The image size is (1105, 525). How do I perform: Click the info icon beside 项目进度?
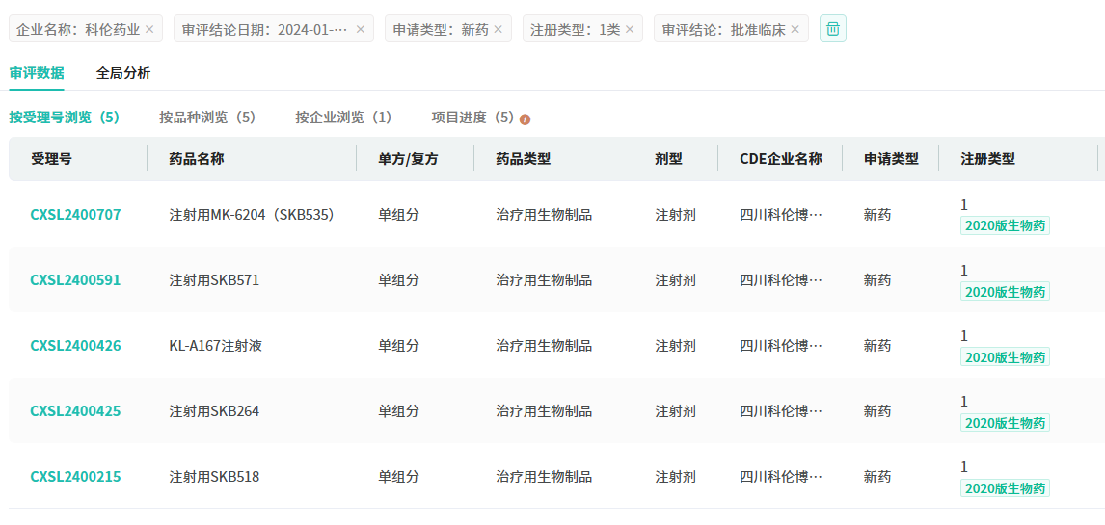[x=526, y=119]
